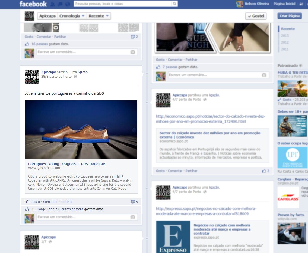Screen dimensions: 308x253
Task: Click the thumbs-up icon next to Tu, Jorge Lobo
Action: point(27,209)
